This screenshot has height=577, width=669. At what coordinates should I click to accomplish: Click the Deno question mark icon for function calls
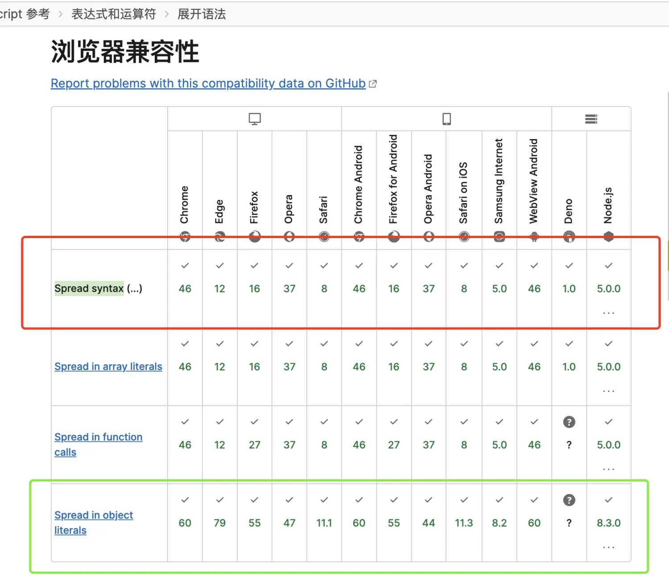coord(569,422)
